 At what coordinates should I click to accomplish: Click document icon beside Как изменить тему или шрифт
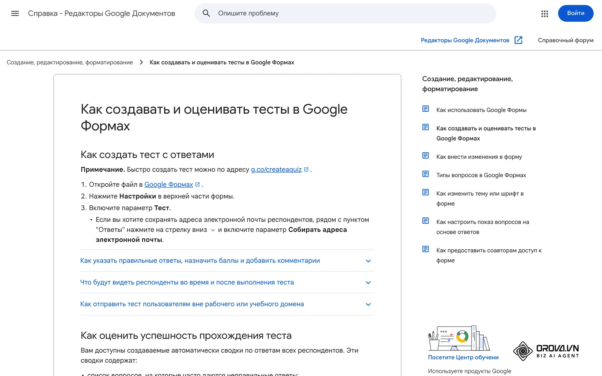tap(426, 193)
